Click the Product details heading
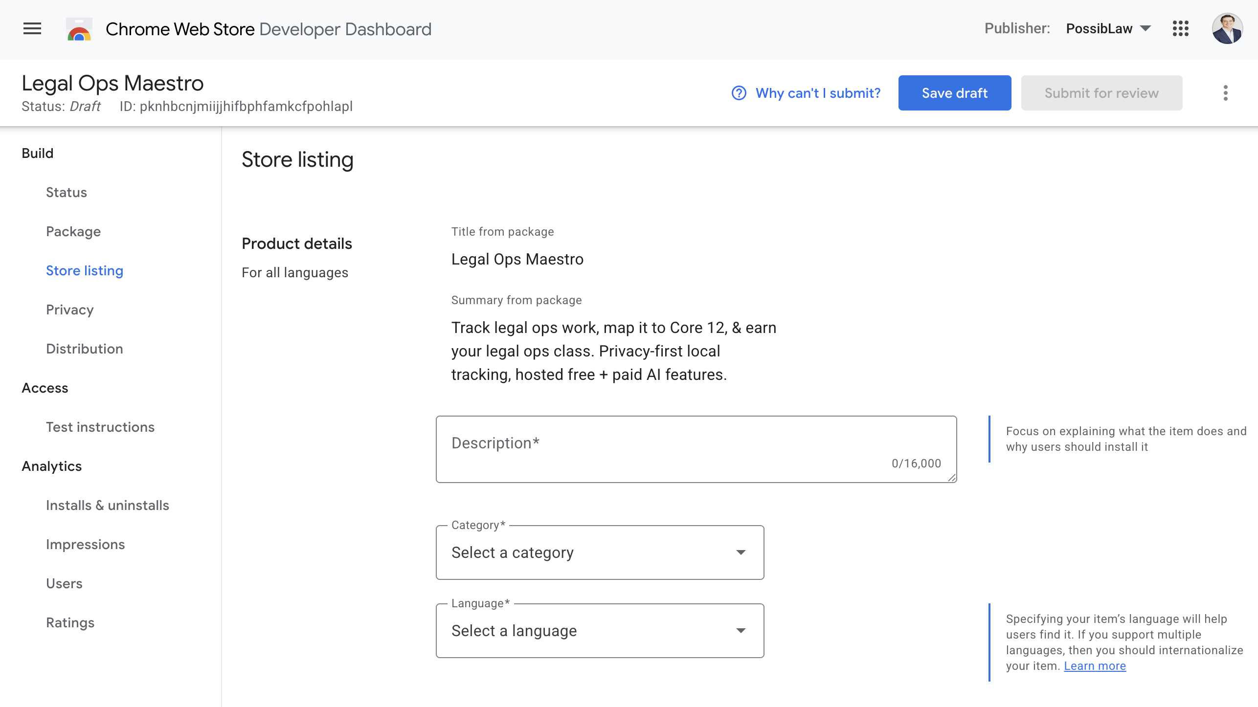 pos(297,243)
